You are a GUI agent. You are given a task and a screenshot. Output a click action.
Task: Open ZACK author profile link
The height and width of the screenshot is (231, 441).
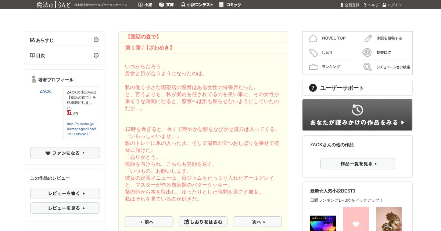click(x=45, y=91)
